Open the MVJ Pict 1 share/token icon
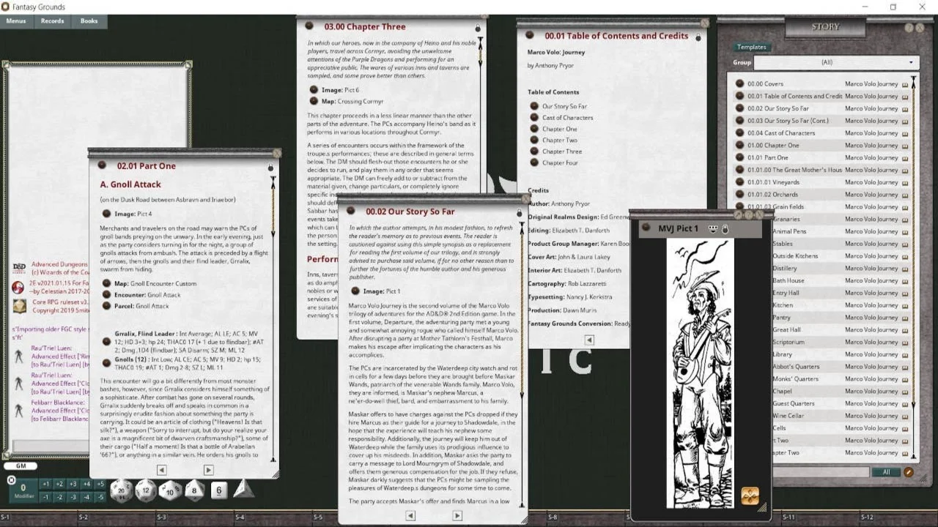 tap(712, 228)
